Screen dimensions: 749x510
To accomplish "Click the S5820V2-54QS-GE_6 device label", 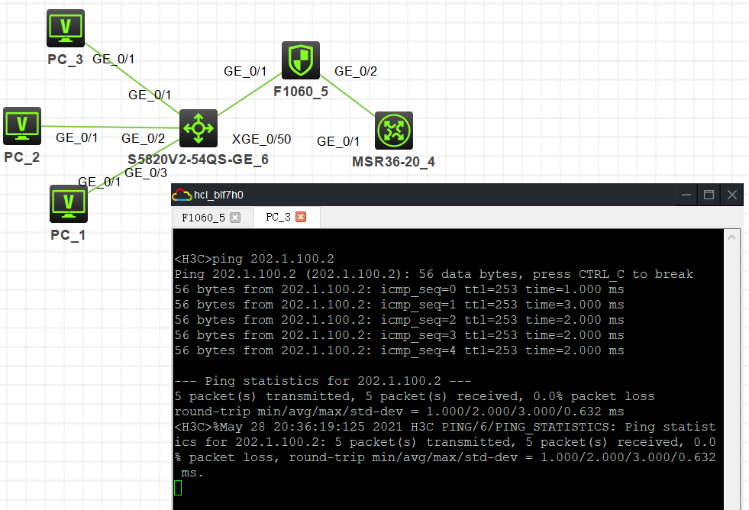I will 199,160.
